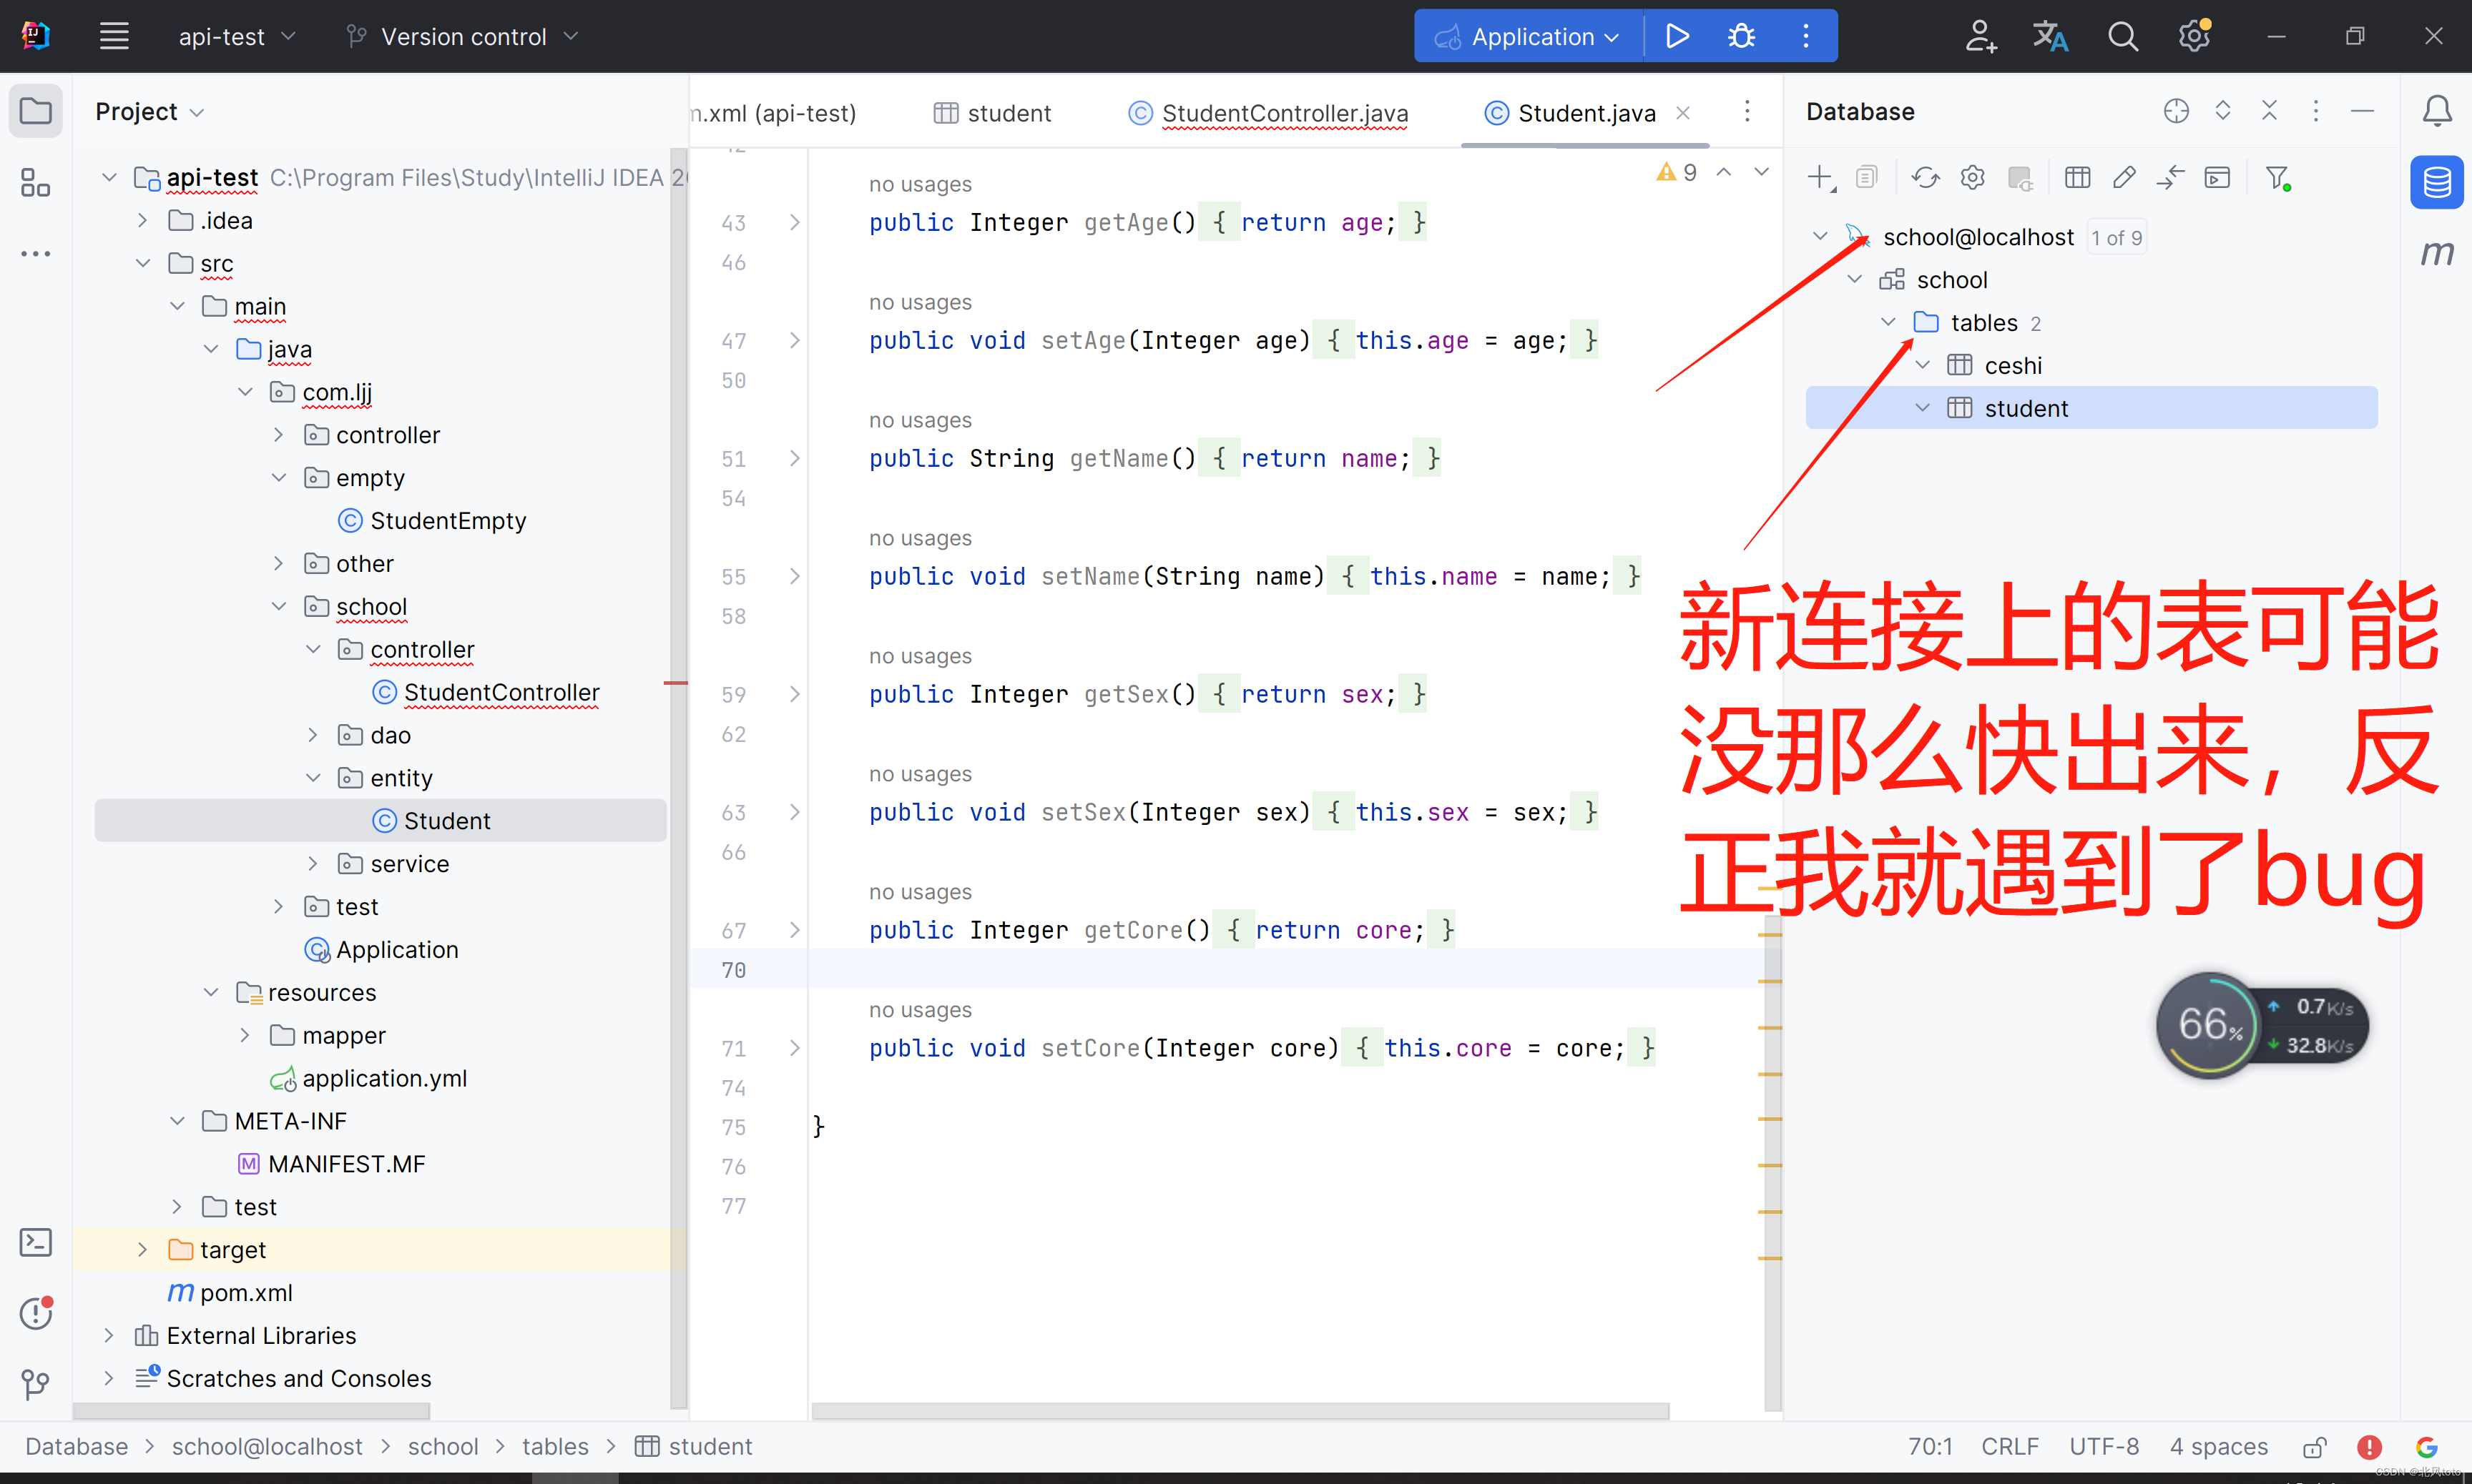Open Database panel options menu
Image resolution: width=2472 pixels, height=1484 pixels.
point(2315,111)
